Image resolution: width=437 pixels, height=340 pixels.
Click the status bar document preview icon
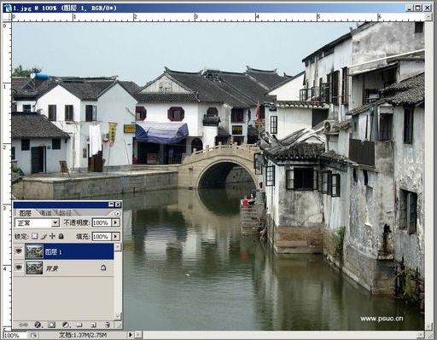(x=33, y=336)
